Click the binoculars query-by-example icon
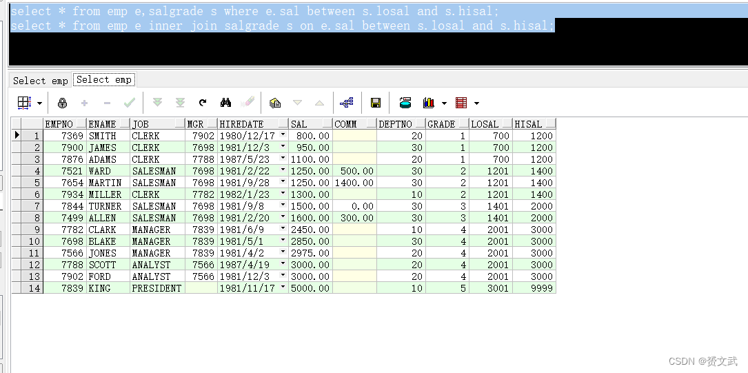 pyautogui.click(x=225, y=103)
